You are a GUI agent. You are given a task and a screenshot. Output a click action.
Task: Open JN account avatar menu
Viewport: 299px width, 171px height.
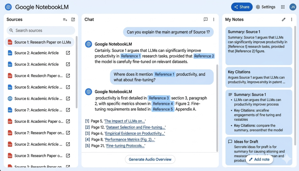point(293,7)
